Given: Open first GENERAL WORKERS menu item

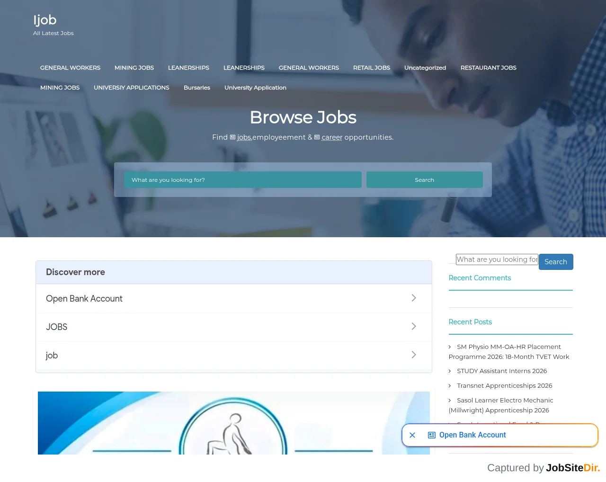Looking at the screenshot, I should click(x=70, y=68).
